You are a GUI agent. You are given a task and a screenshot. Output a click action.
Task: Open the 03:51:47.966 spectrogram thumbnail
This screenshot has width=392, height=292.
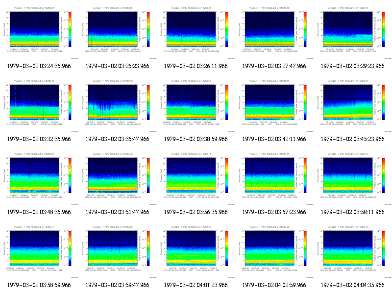point(118,178)
